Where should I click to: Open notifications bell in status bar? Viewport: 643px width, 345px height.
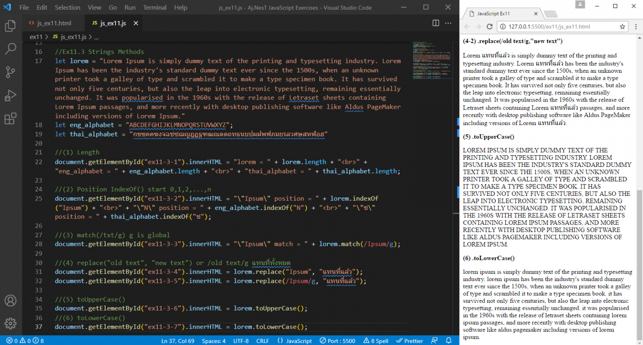pos(449,341)
